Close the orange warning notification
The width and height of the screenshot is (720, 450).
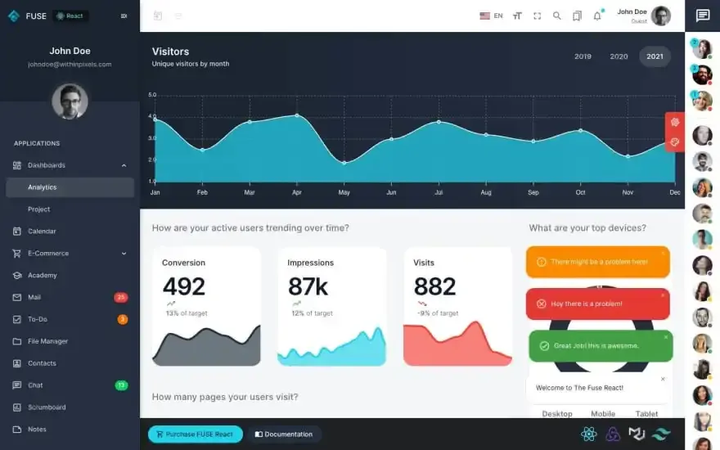pos(663,253)
